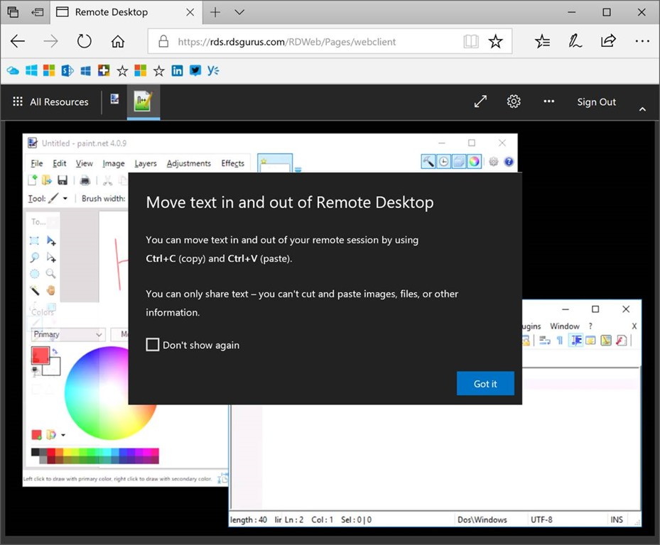Select the Move Selection tool
Screen dimensions: 660x545
51,257
